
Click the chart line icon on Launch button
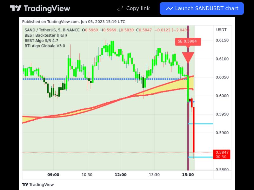170,9
